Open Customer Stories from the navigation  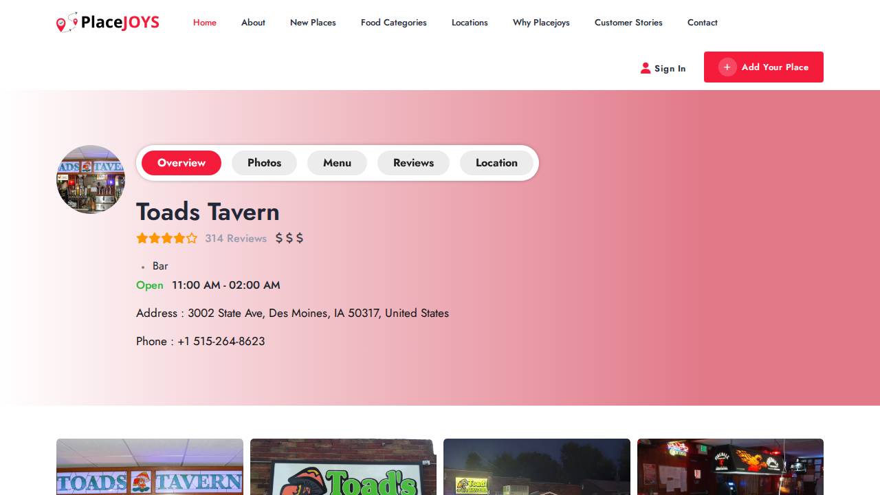click(628, 23)
